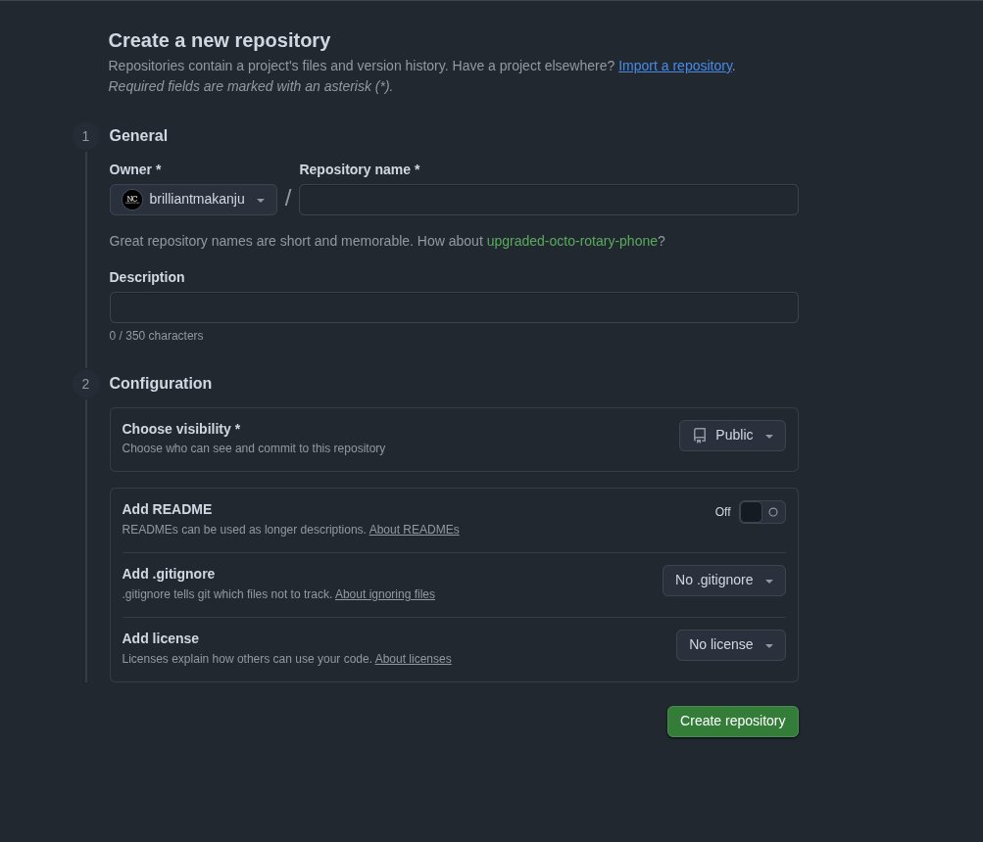Click the General section heading

(138, 136)
